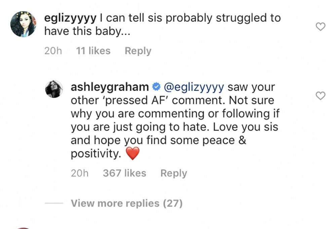The width and height of the screenshot is (326, 229).
Task: Click the '20h' timestamp under eglizyyyy's comment
Action: tap(53, 51)
